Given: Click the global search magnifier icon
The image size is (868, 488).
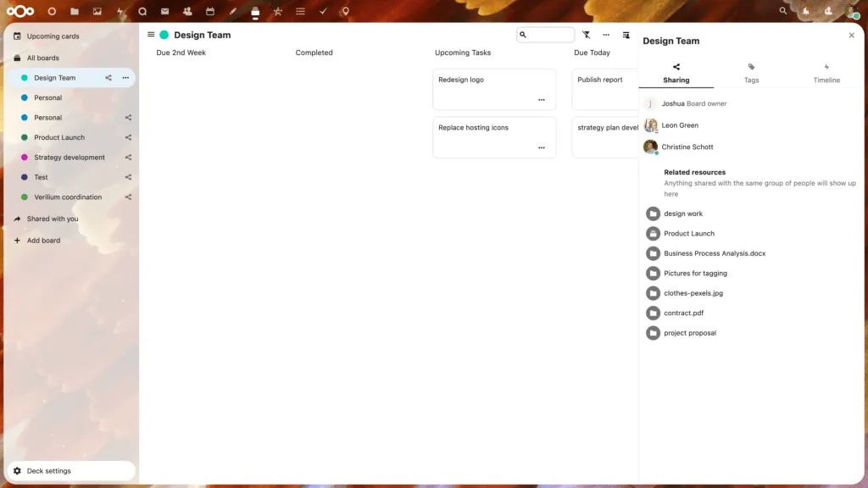Looking at the screenshot, I should click(x=782, y=11).
